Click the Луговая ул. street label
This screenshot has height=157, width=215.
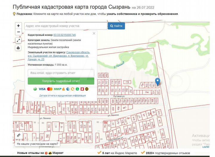[119, 96]
